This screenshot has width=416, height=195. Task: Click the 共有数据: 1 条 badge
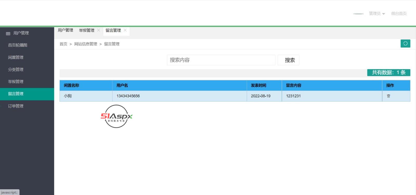point(389,72)
